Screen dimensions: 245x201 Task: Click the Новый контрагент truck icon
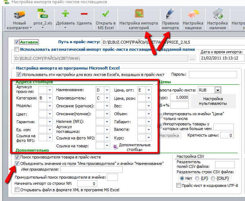19,14
